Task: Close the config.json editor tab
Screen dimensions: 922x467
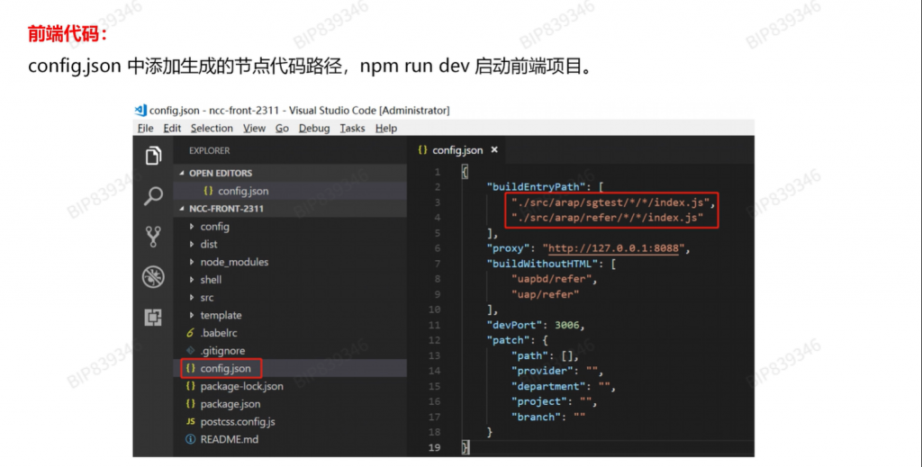Action: 493,150
